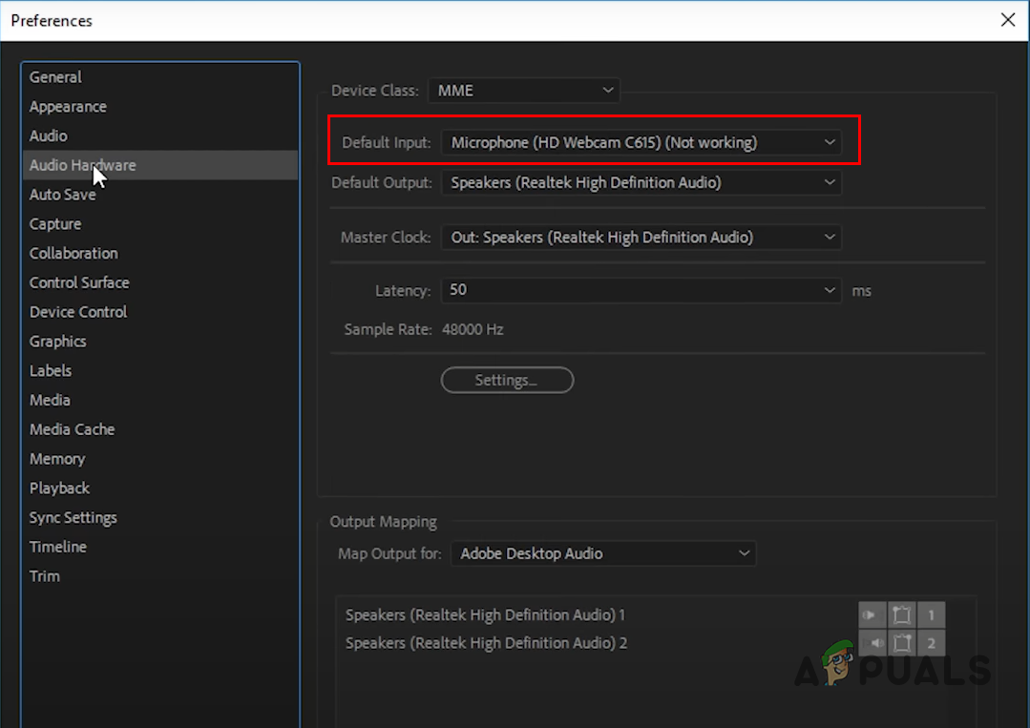
Task: Select the General preferences category
Action: [54, 76]
